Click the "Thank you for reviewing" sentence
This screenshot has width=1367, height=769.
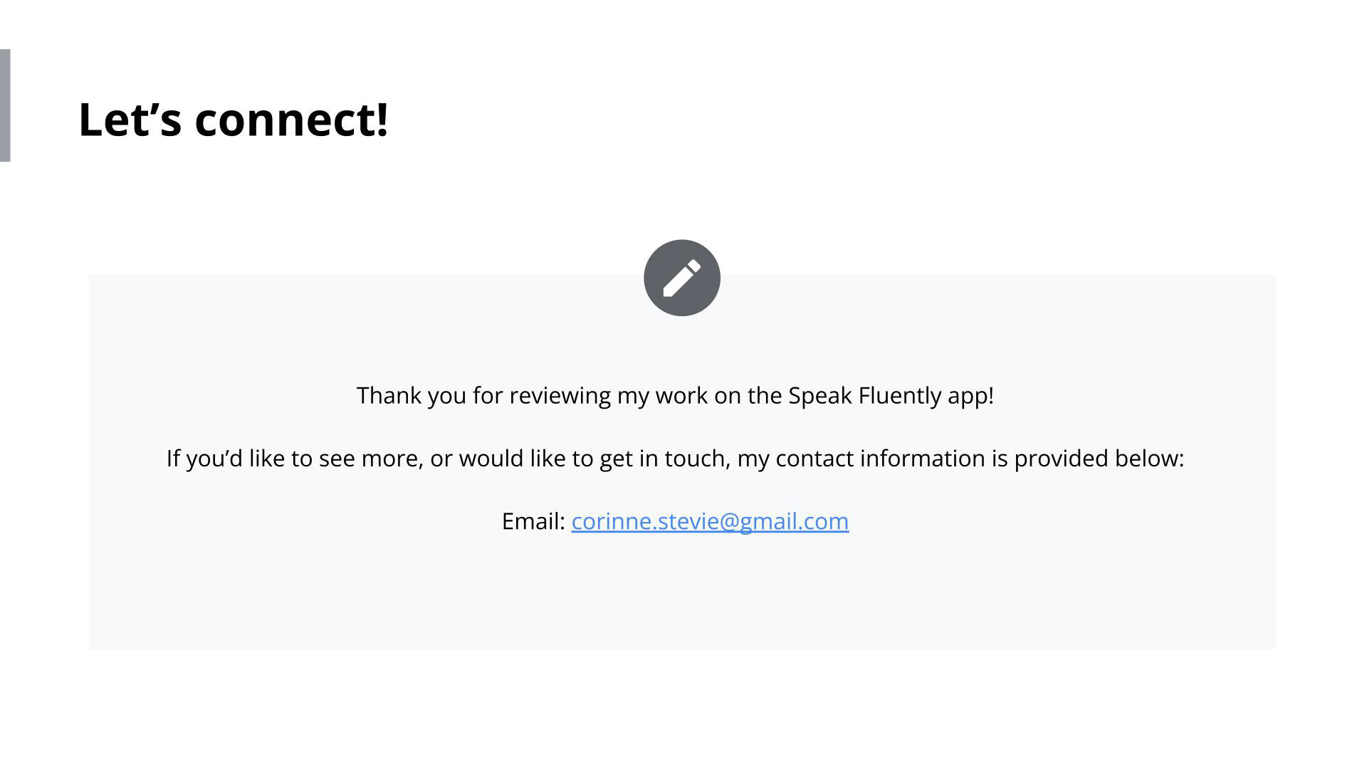[674, 395]
